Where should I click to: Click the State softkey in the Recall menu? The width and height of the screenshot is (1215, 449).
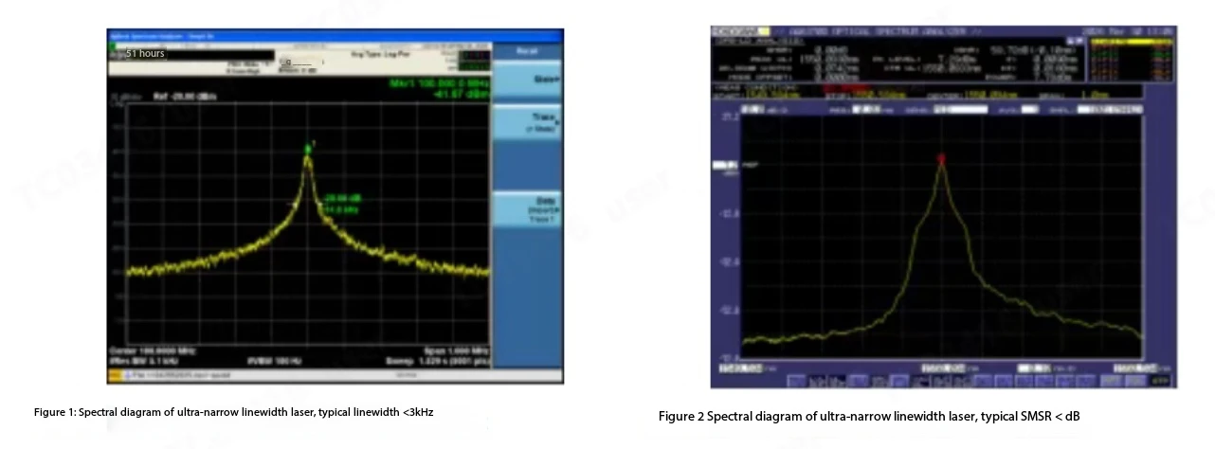tap(527, 80)
